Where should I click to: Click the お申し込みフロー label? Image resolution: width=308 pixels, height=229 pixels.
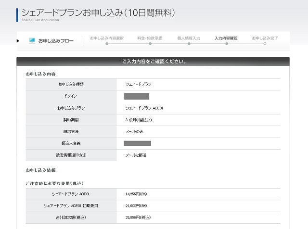click(56, 41)
